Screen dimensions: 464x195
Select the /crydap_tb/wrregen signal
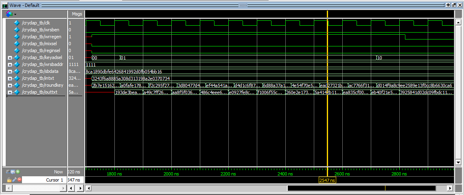[x=39, y=37]
